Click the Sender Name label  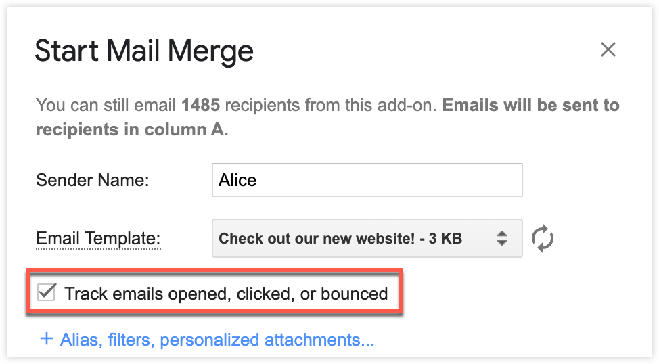(92, 180)
